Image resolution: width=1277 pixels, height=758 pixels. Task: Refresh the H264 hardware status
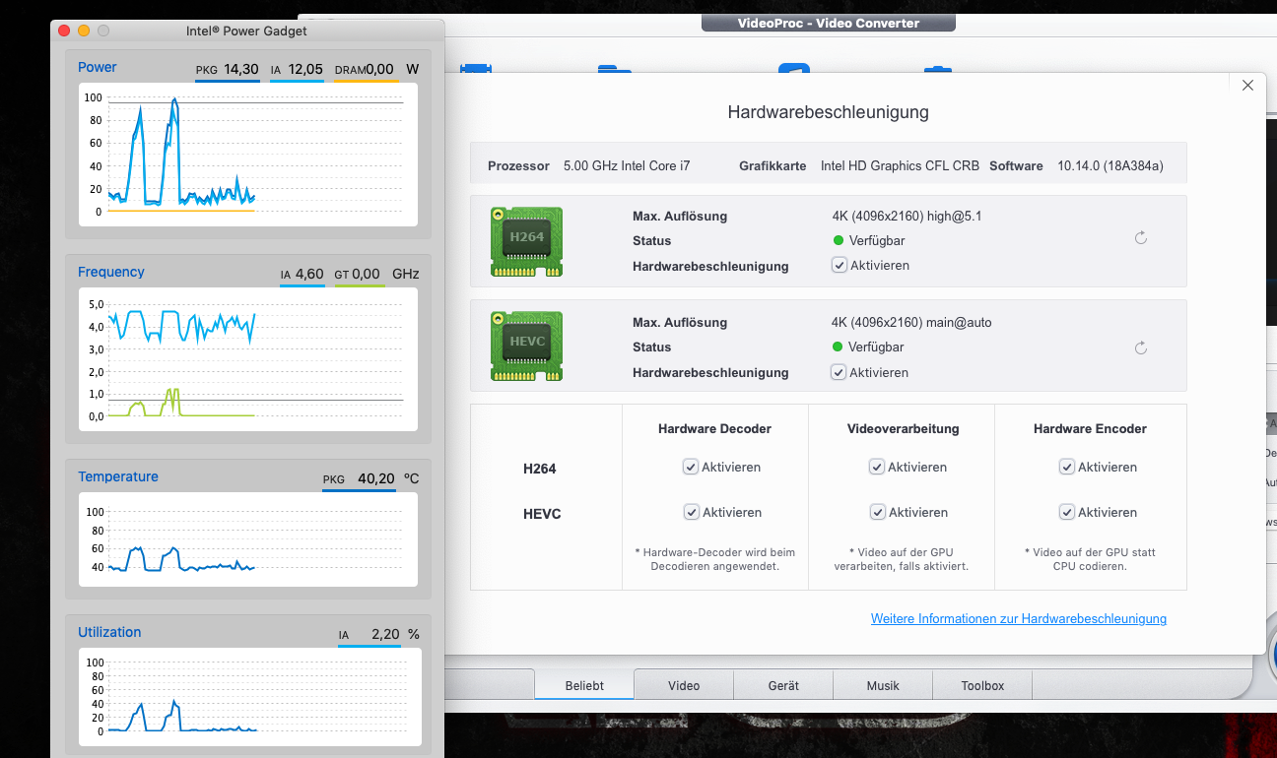[1141, 238]
